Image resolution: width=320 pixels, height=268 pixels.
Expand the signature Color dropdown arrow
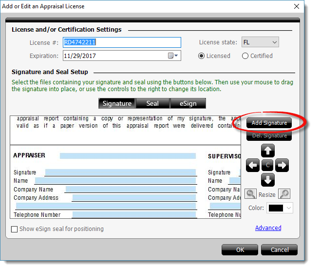coord(288,208)
